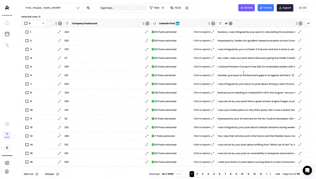Click the Company headcount column header

point(85,24)
